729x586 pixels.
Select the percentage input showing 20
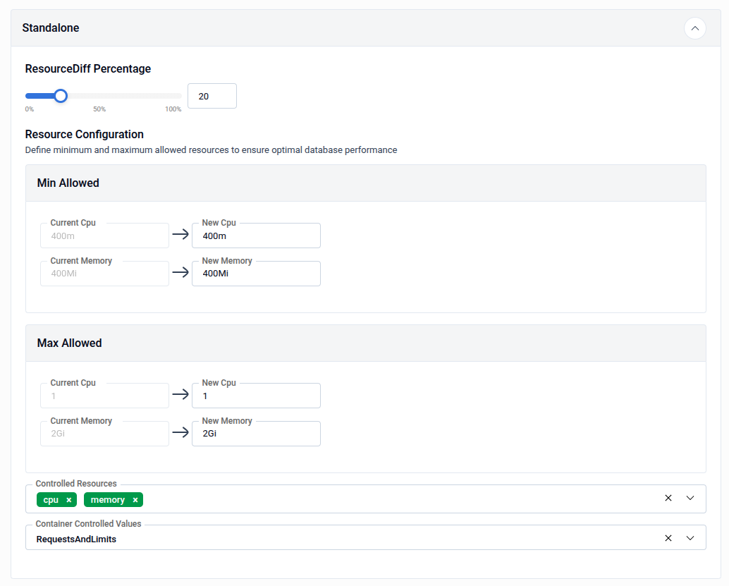pyautogui.click(x=212, y=95)
